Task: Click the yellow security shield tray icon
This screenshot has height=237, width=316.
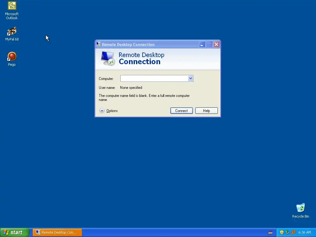Action: [x=282, y=232]
